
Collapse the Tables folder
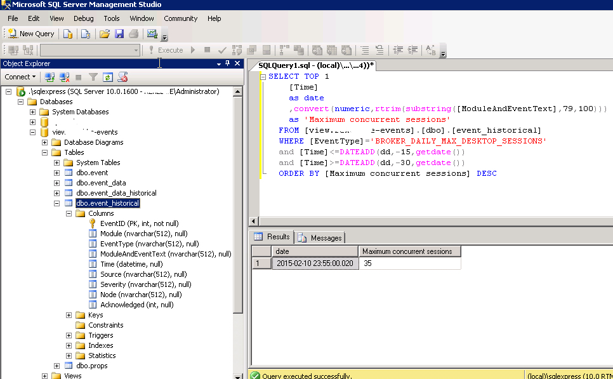45,152
